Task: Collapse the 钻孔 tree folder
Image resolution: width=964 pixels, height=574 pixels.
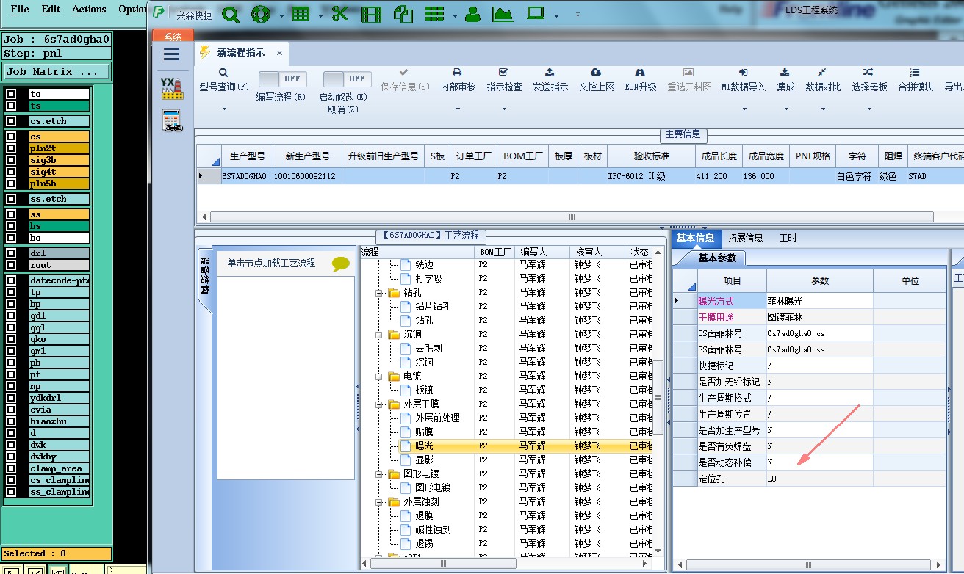Action: tap(380, 293)
